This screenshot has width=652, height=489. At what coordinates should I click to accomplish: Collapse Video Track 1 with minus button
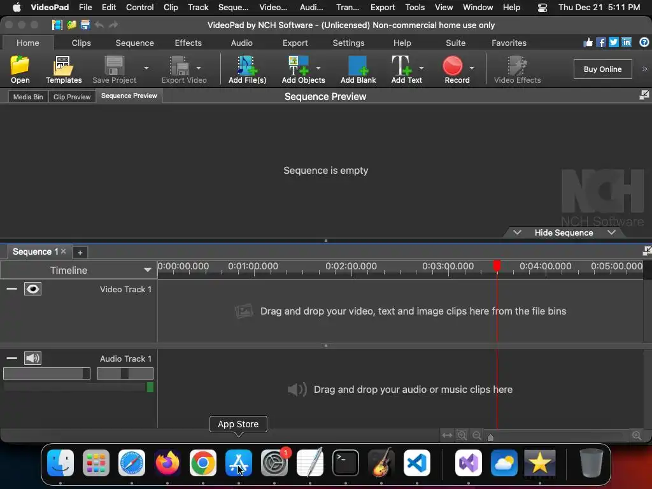[11, 289]
